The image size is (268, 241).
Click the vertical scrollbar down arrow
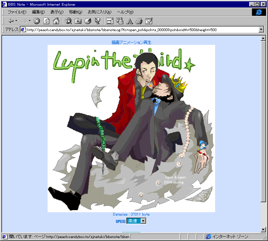(263, 230)
